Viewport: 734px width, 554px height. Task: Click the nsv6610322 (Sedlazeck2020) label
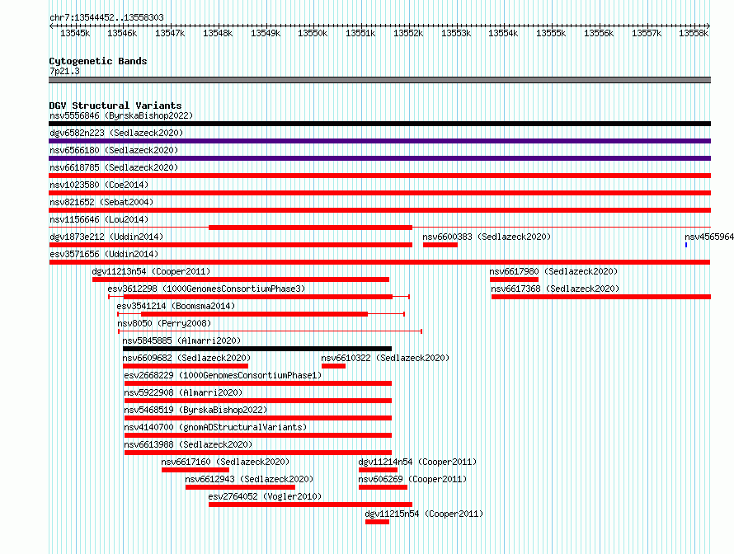(x=385, y=358)
